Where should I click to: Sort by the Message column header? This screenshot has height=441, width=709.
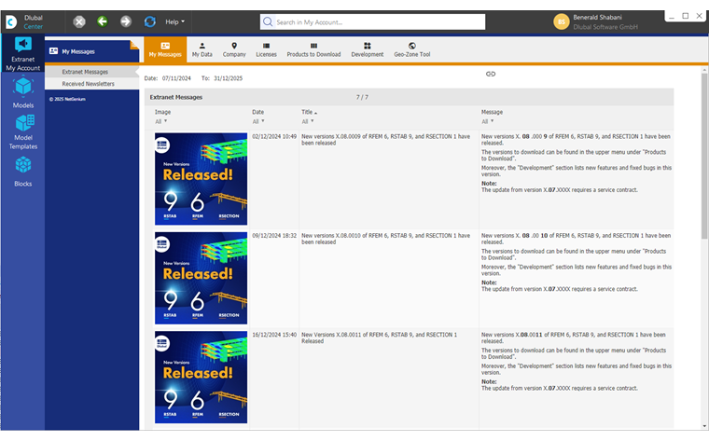(492, 112)
